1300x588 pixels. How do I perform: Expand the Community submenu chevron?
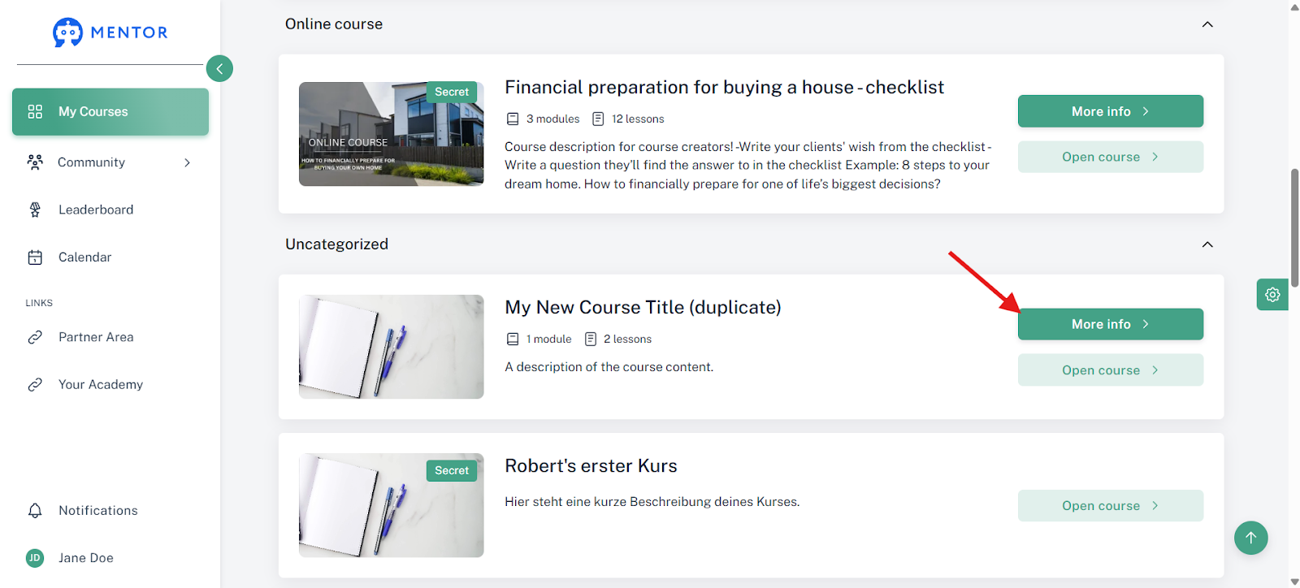point(188,162)
